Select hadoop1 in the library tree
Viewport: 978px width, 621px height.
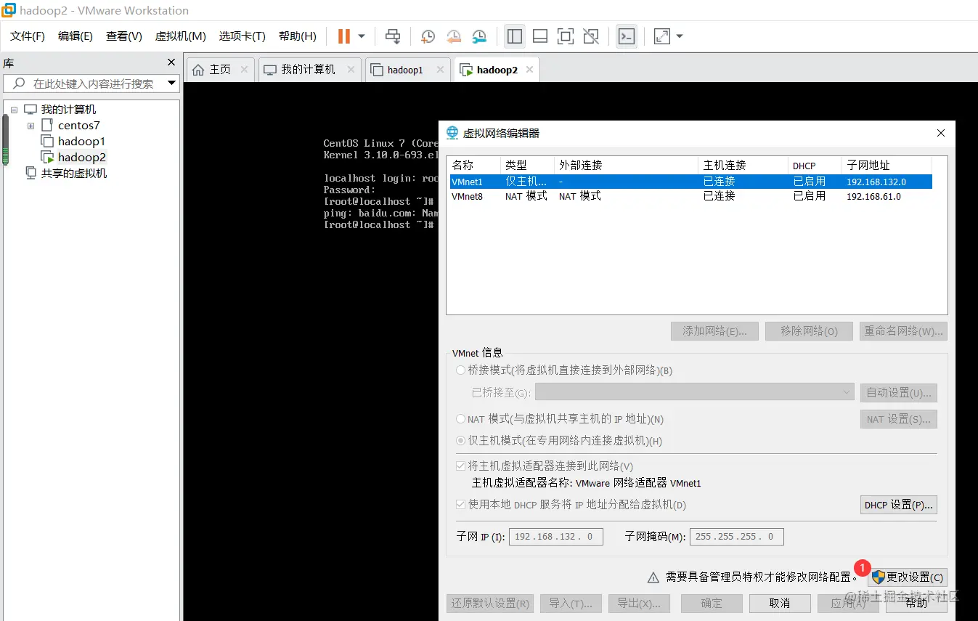point(81,142)
